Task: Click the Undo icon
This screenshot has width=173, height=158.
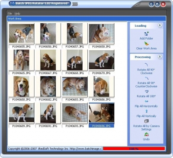Action: 147,134
